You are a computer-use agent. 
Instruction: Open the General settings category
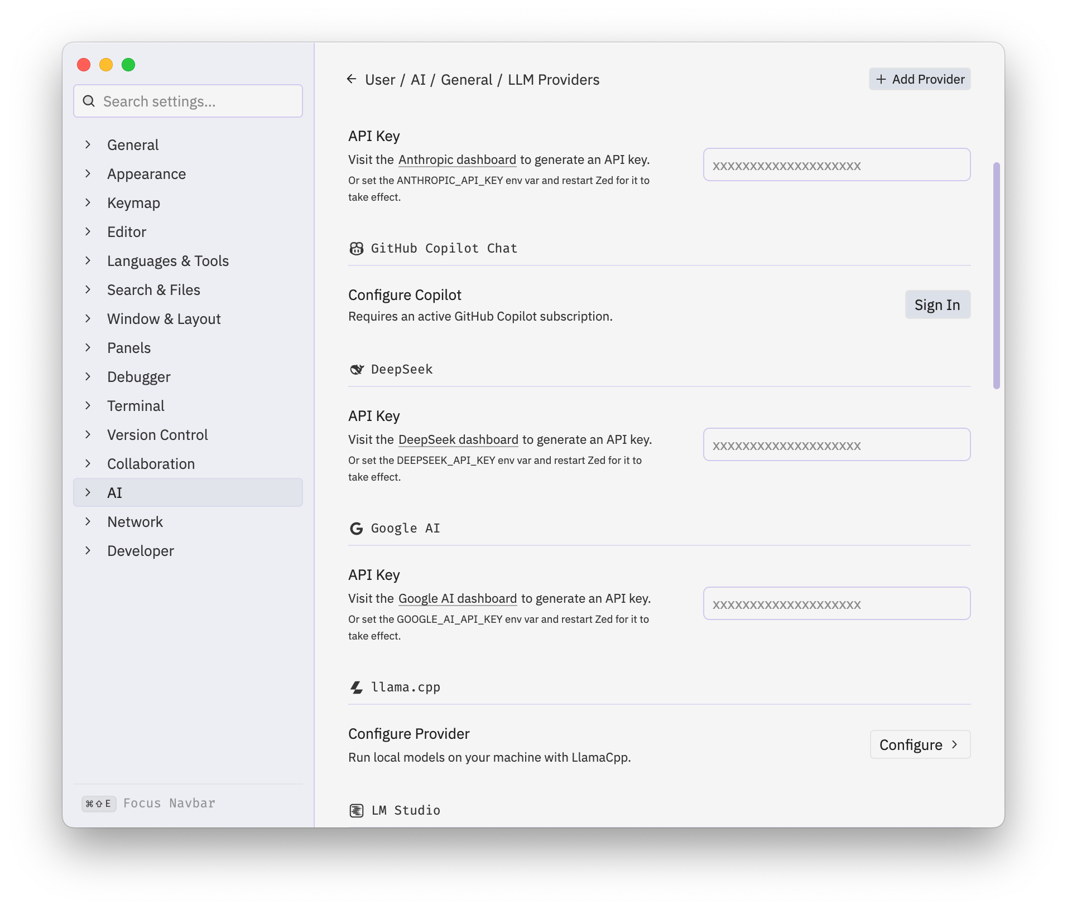point(188,144)
